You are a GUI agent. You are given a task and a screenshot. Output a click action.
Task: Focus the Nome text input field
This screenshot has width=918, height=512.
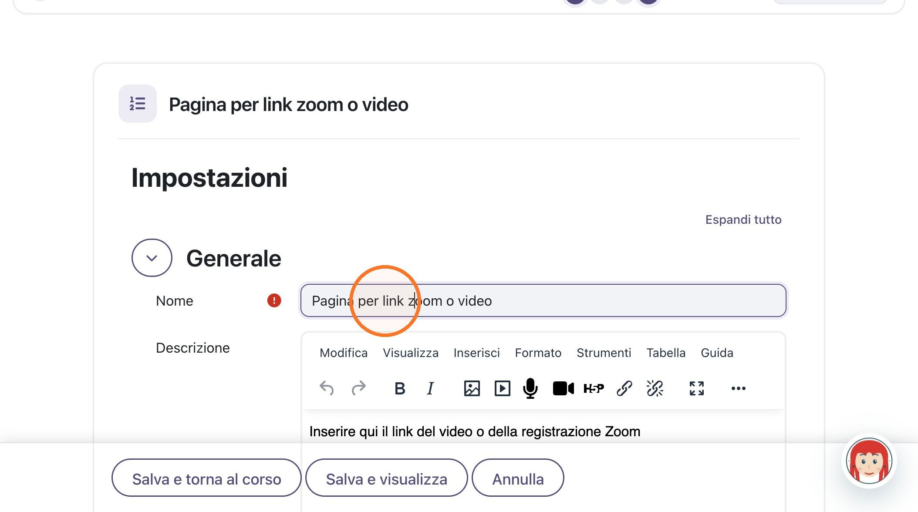(x=543, y=300)
